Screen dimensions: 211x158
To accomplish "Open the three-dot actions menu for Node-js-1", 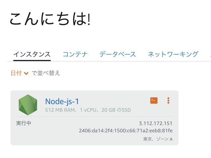I will pos(168,100).
